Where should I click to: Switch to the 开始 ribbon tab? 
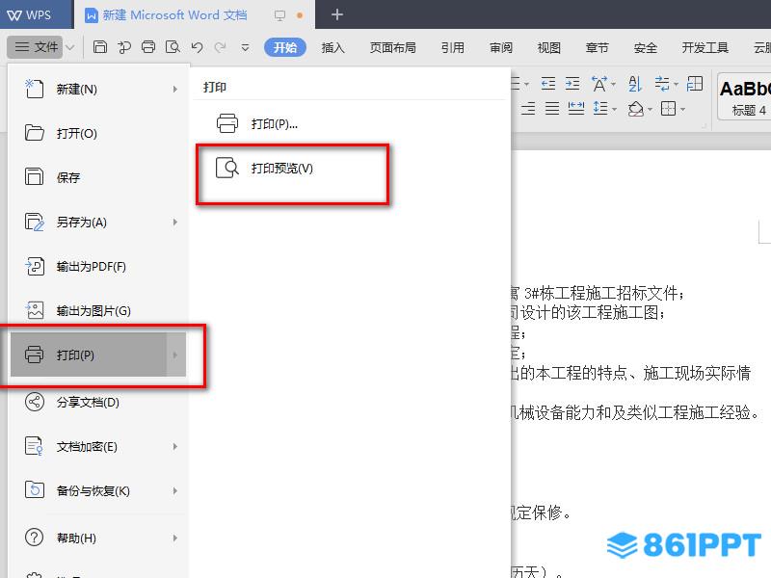pos(285,47)
